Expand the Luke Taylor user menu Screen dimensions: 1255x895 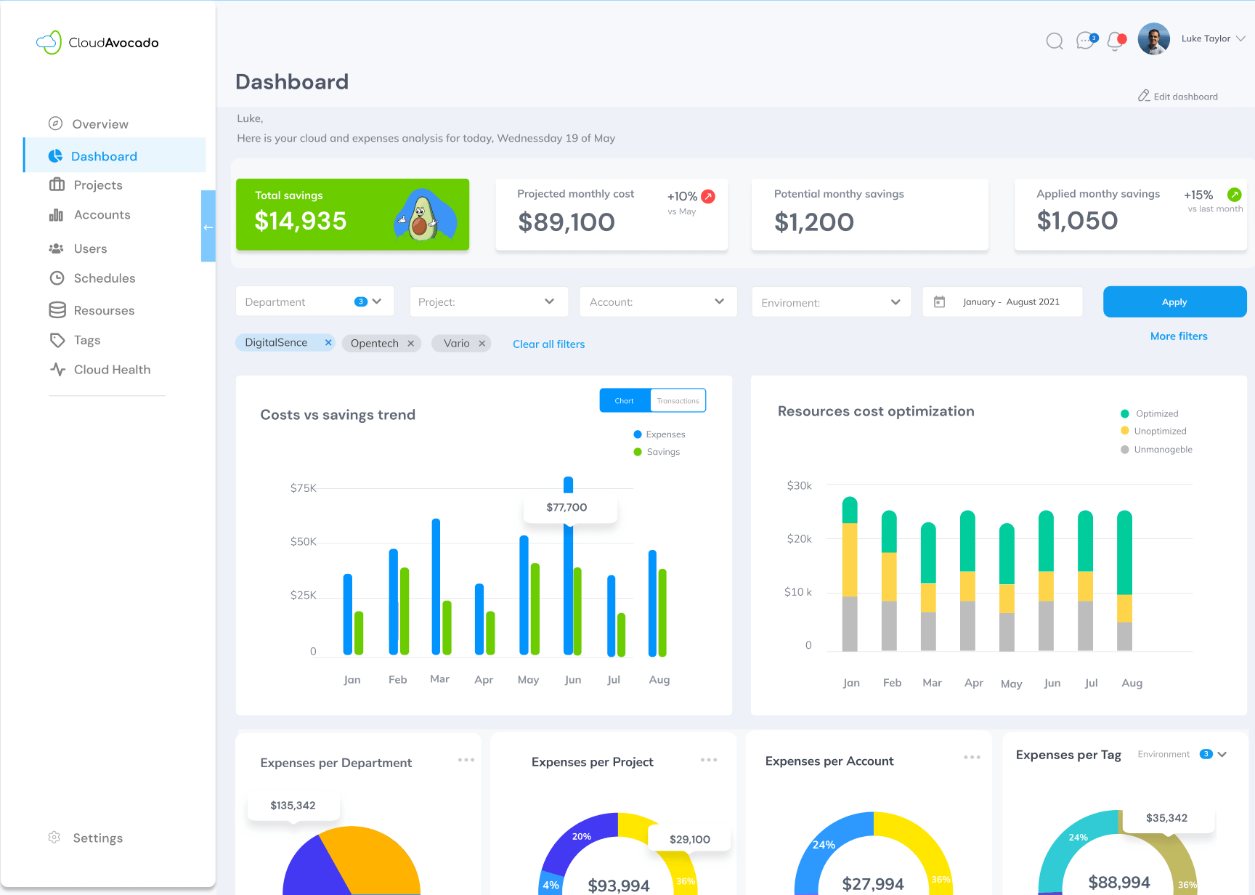(1240, 39)
